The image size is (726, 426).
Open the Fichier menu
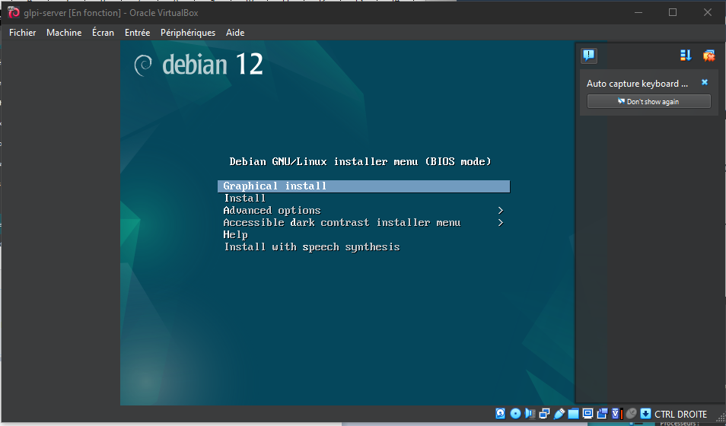pyautogui.click(x=22, y=33)
